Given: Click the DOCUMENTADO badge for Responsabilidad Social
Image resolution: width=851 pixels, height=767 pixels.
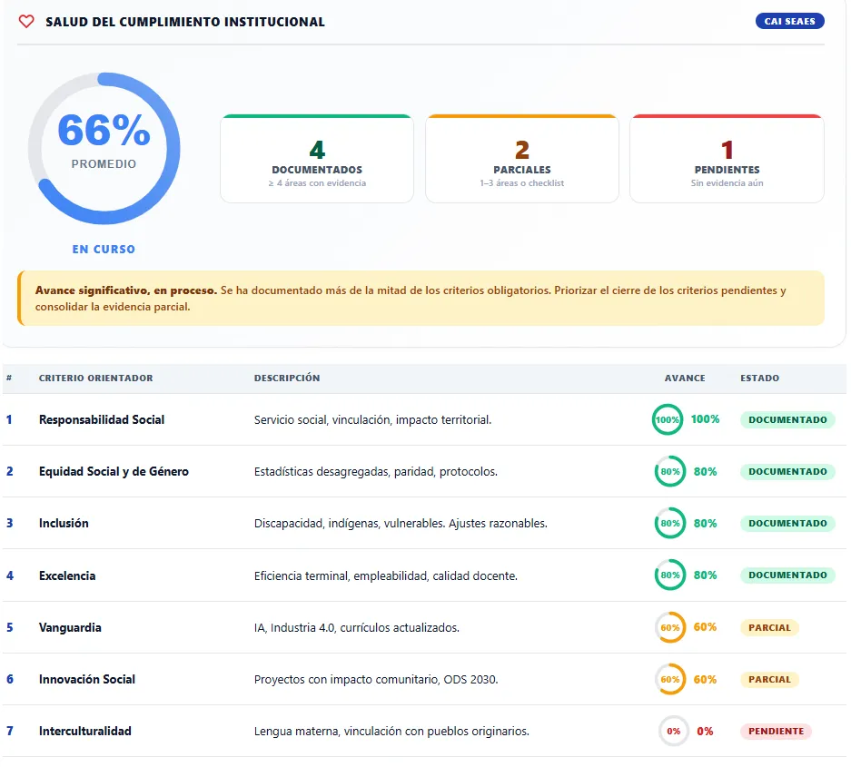Looking at the screenshot, I should pyautogui.click(x=787, y=419).
